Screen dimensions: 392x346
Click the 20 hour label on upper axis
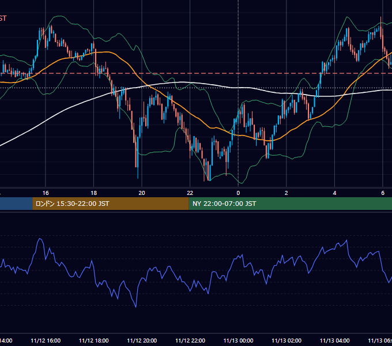(x=142, y=193)
